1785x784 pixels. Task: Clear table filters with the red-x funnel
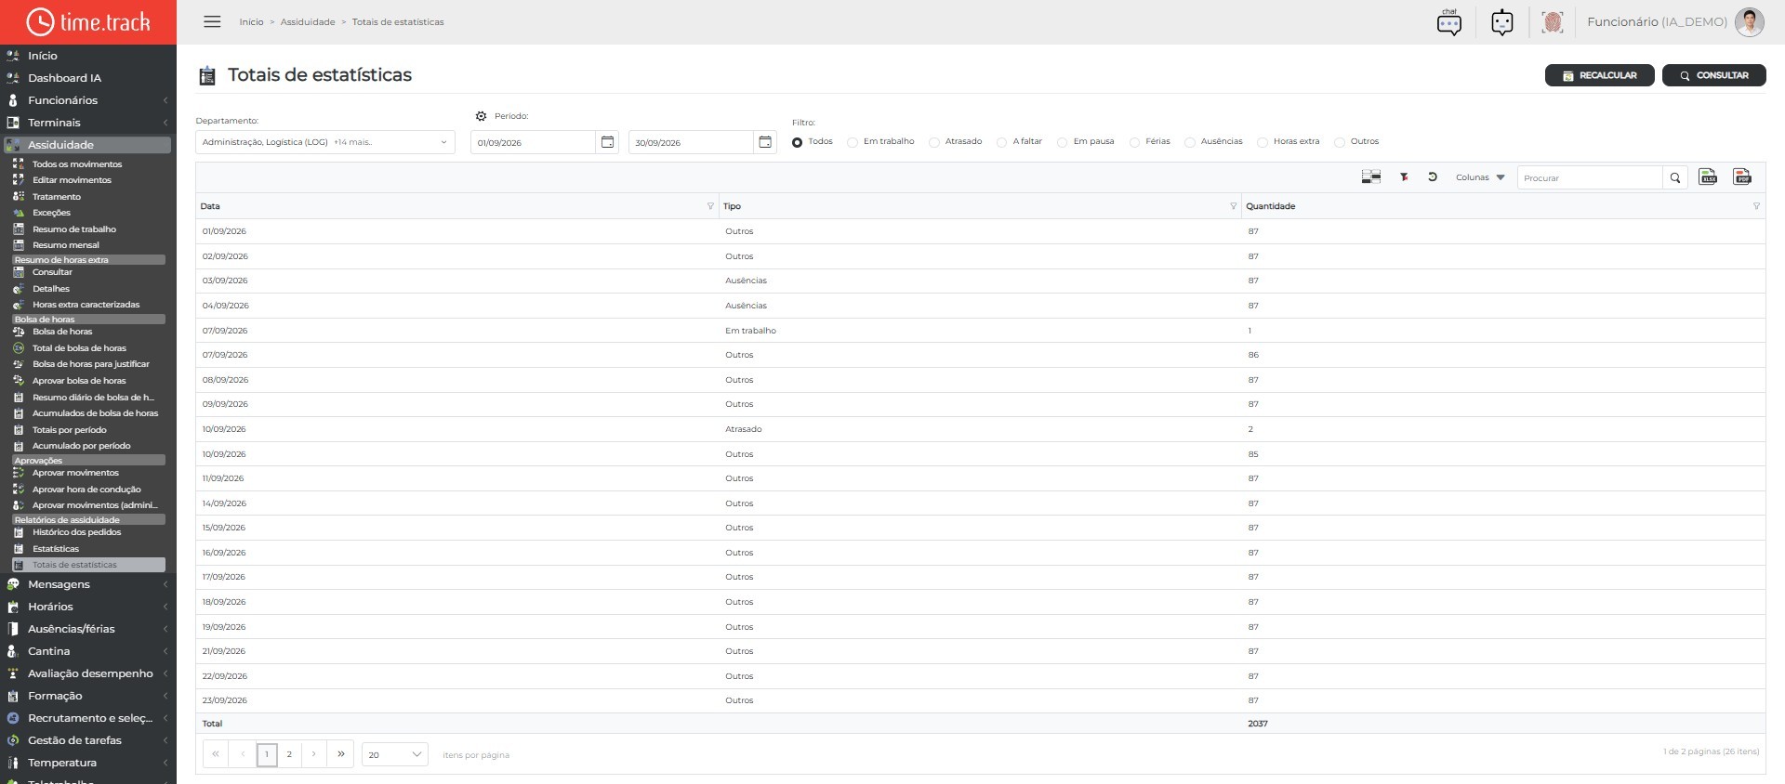pos(1404,177)
